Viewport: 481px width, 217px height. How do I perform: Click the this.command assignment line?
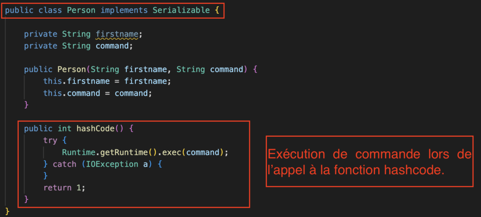pyautogui.click(x=98, y=93)
